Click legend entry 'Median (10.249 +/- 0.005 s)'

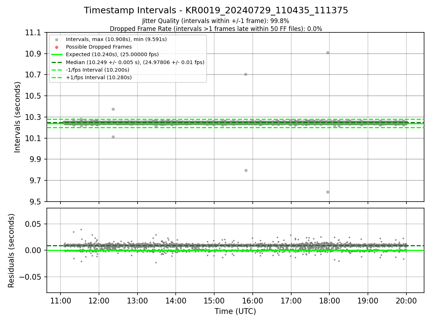point(135,62)
